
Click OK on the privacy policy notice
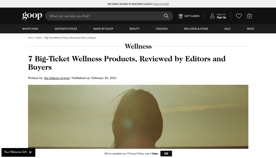click(166, 154)
